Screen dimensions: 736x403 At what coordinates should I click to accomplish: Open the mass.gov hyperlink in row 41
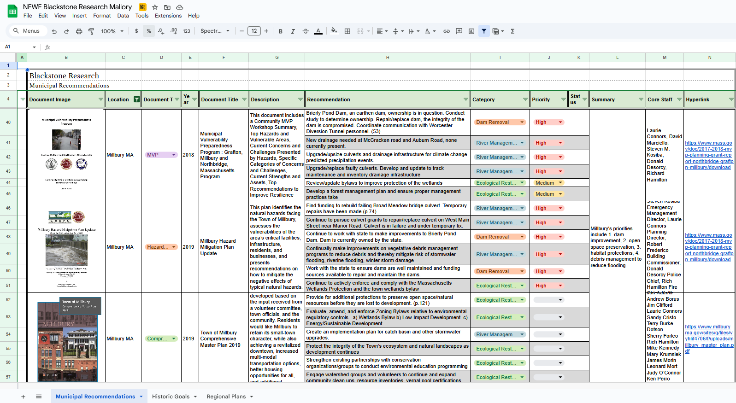[709, 155]
